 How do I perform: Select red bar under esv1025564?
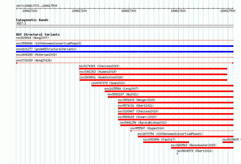coord(169,91)
